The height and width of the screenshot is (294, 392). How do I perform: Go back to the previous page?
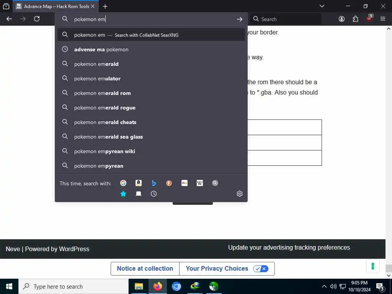9,19
